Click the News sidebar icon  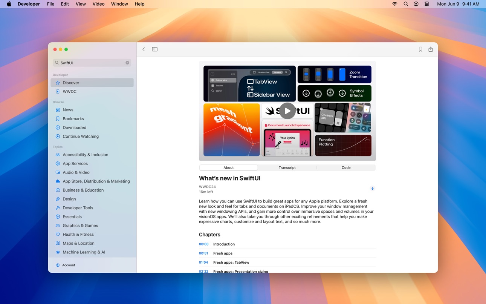point(58,110)
